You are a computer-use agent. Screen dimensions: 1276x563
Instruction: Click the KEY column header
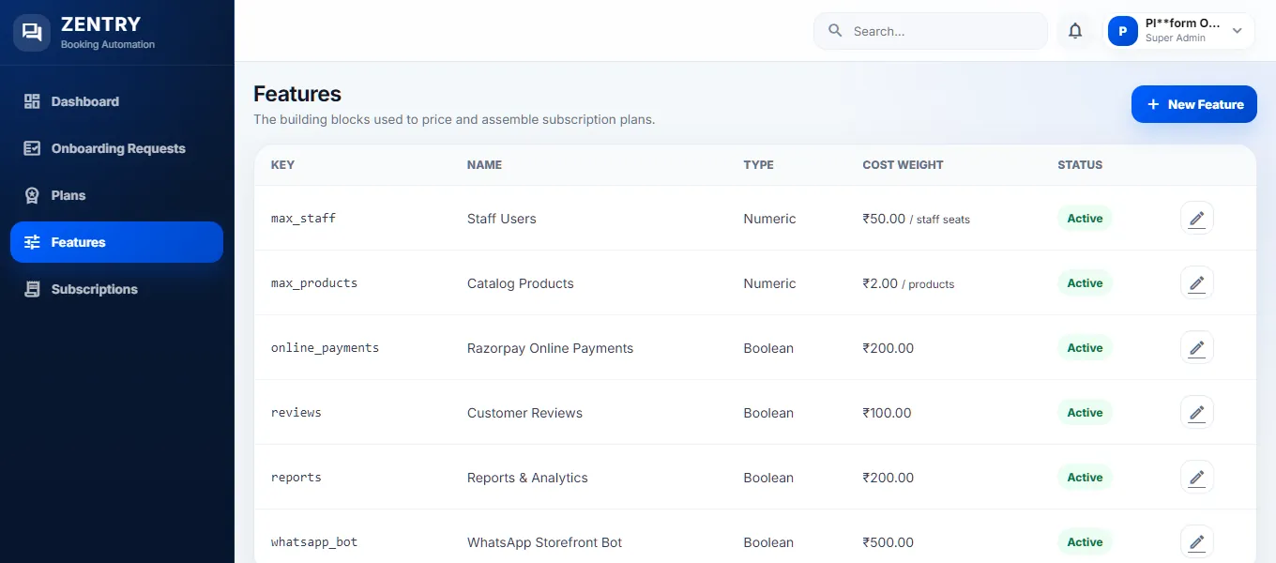[x=282, y=164]
